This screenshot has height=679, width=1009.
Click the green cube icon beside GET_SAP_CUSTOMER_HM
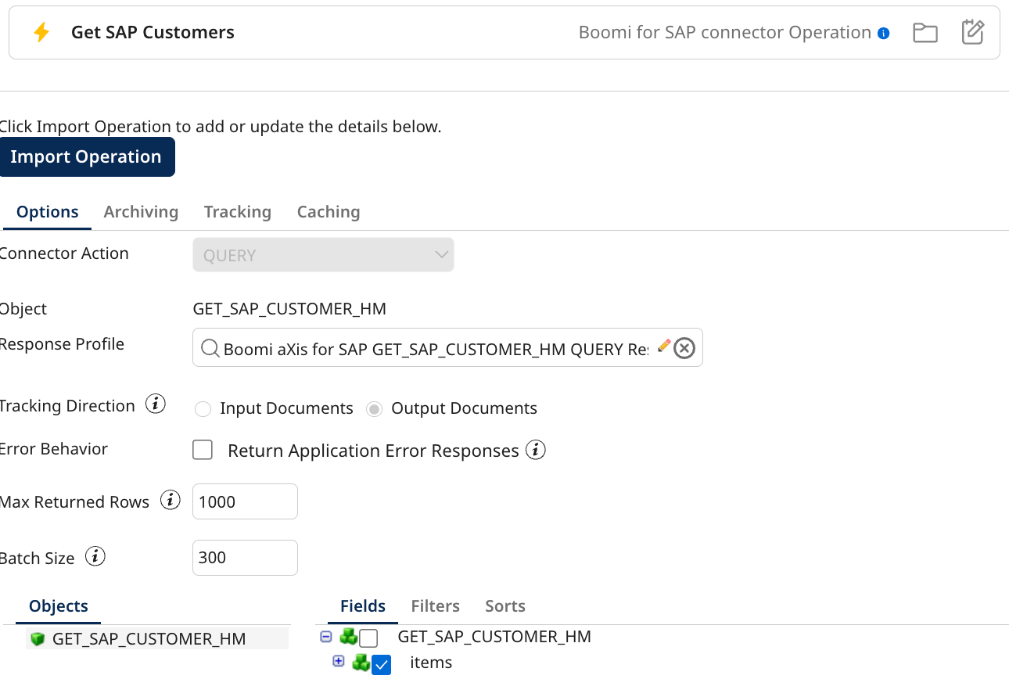click(38, 638)
